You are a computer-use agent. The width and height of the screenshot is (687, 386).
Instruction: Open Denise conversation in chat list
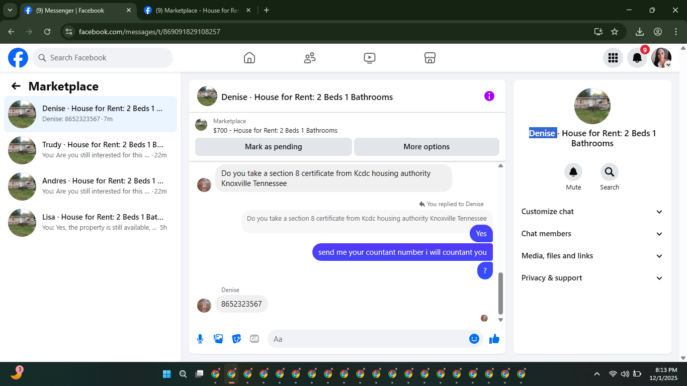pos(91,114)
